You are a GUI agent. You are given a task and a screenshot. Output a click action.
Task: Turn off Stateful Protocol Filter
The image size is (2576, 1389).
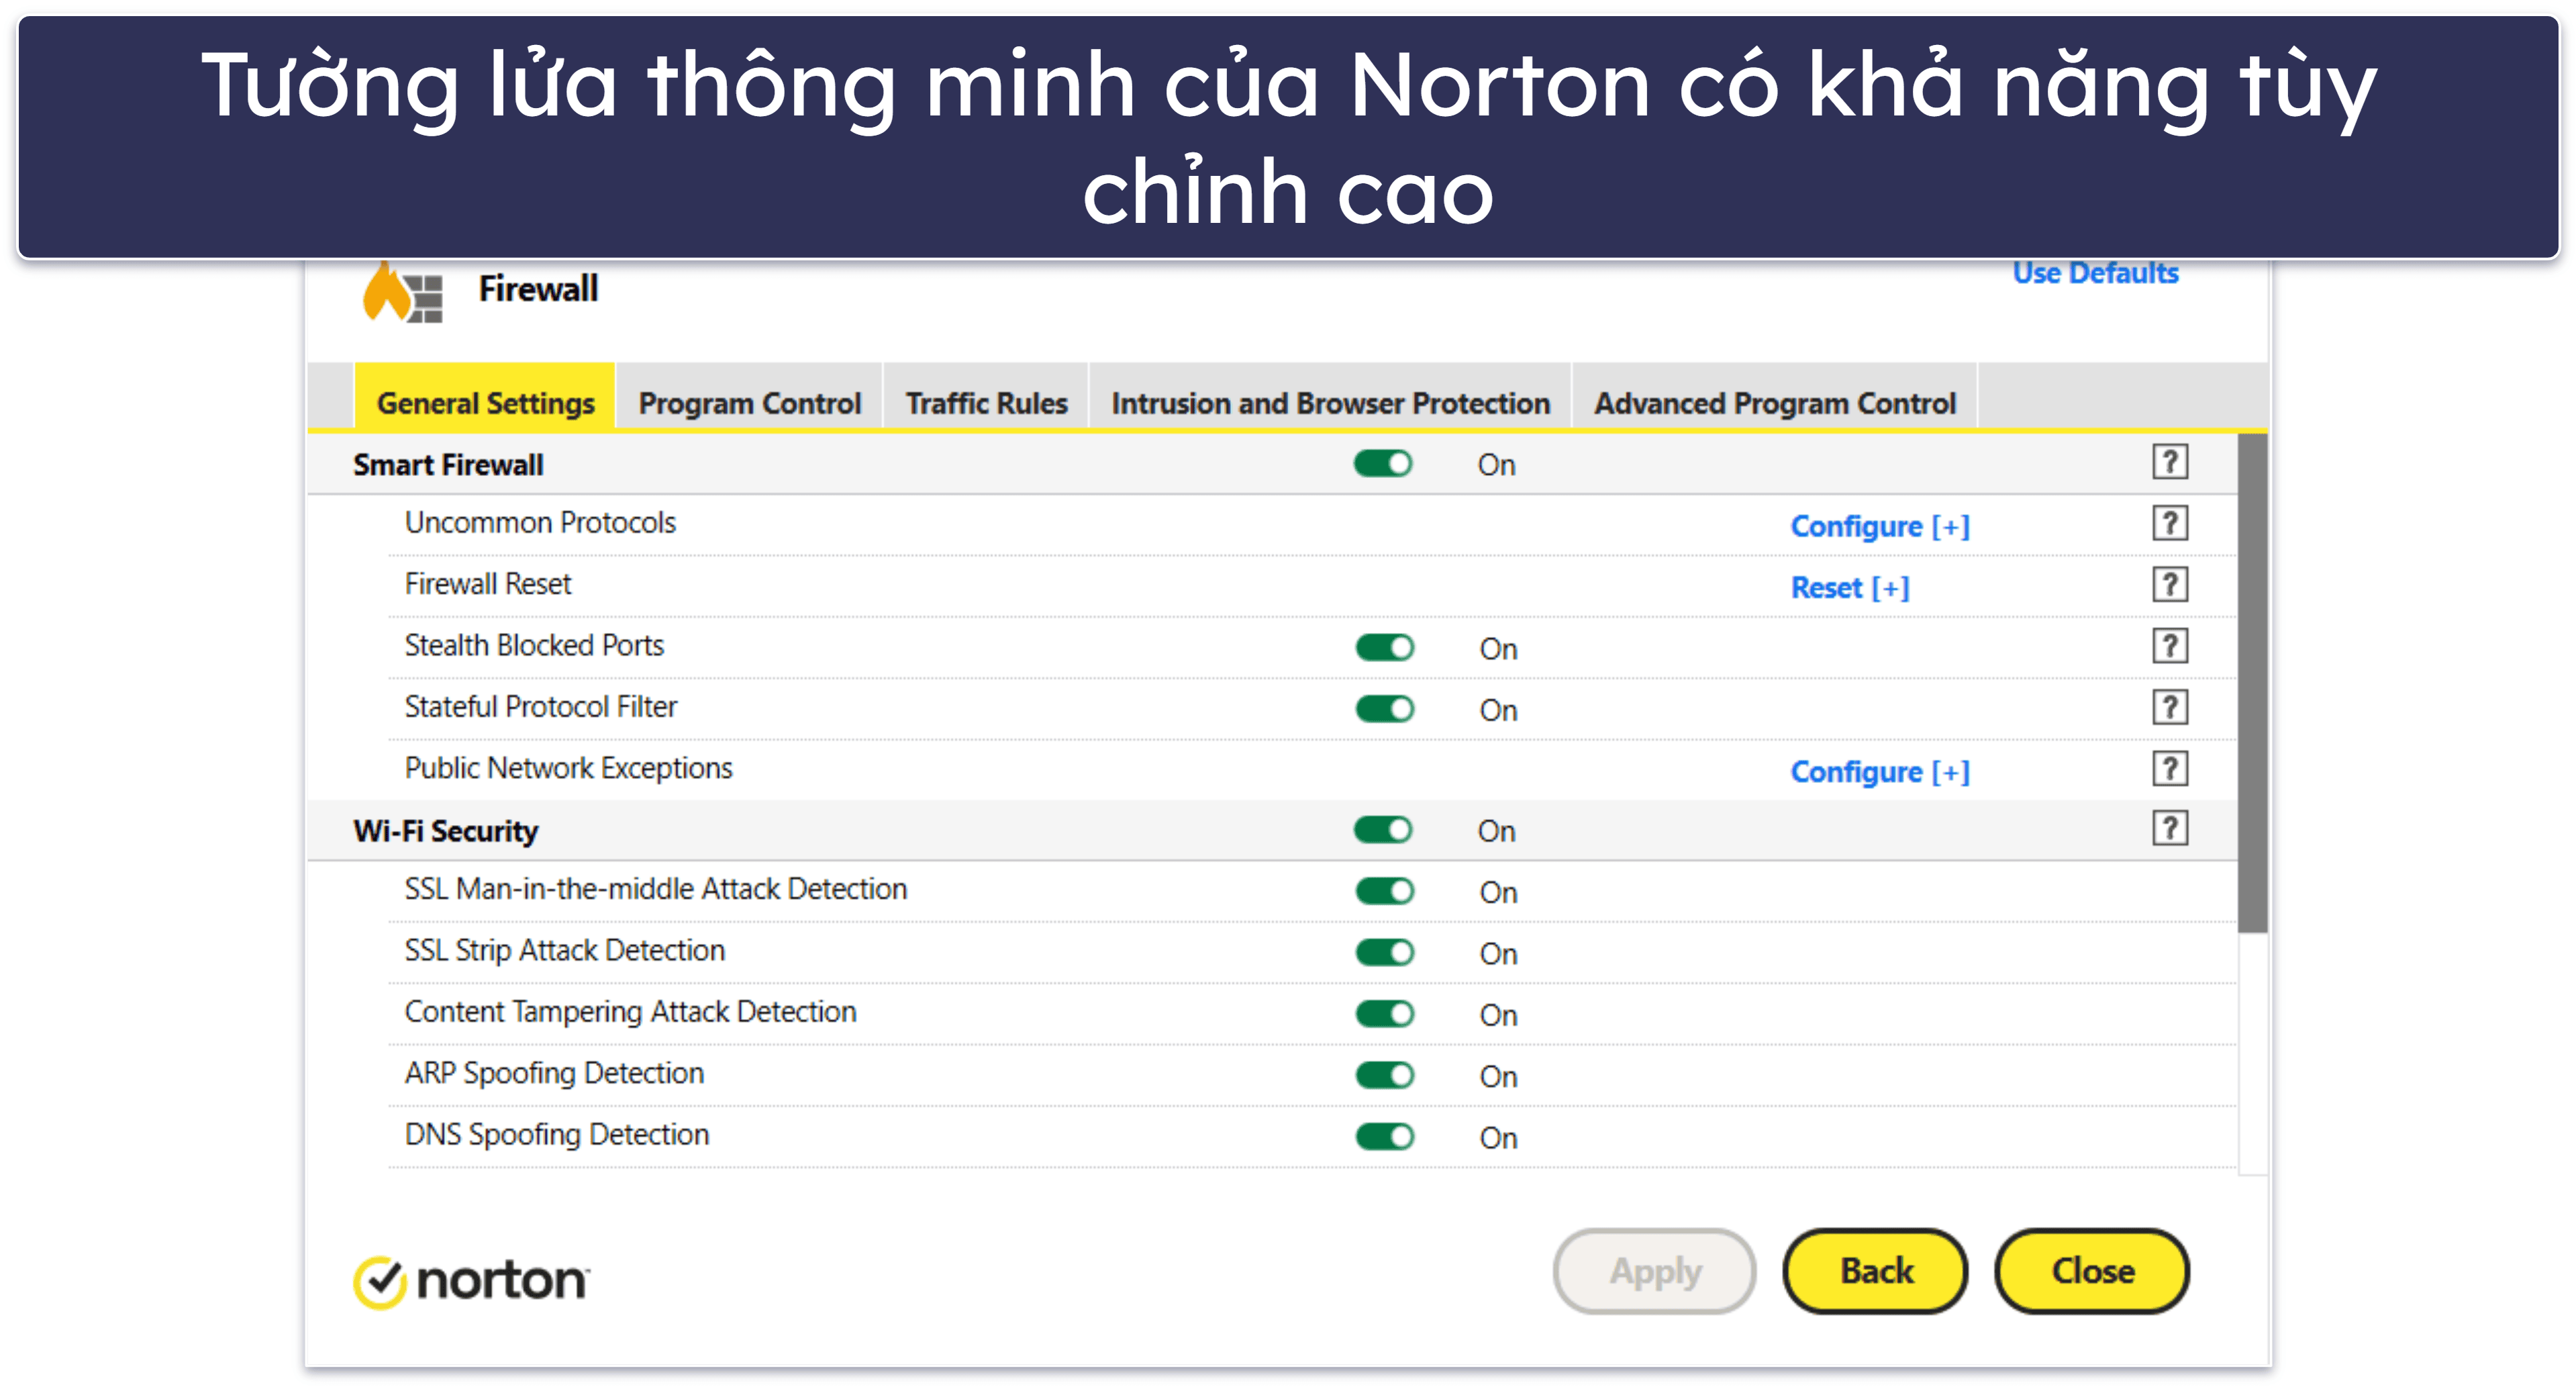pos(1384,709)
